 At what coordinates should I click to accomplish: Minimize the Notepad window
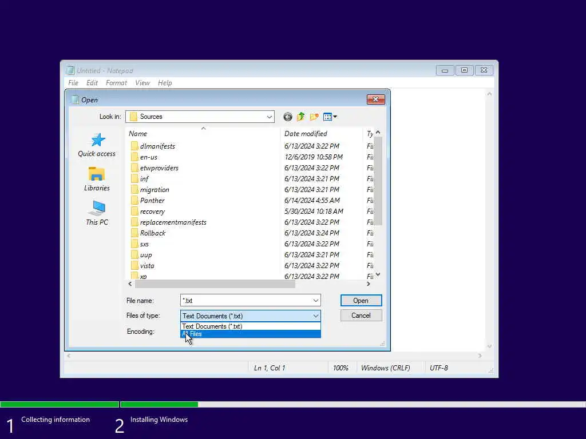[445, 70]
